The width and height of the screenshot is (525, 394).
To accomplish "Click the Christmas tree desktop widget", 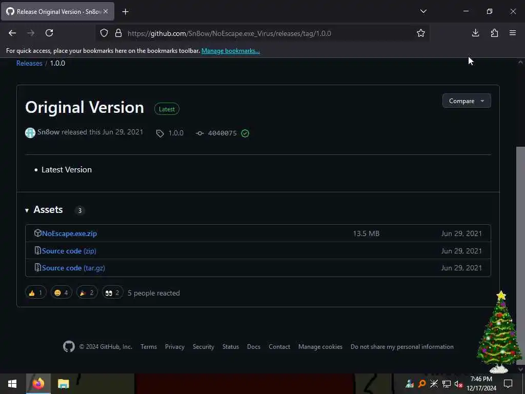I will pyautogui.click(x=499, y=332).
